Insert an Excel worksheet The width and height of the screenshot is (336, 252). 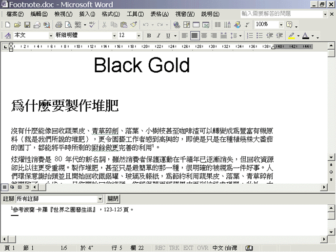(x=206, y=25)
